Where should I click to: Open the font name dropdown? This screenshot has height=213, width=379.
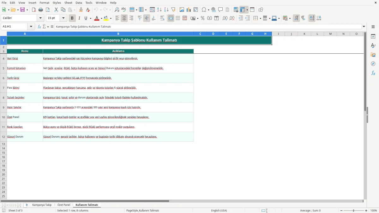tap(40, 18)
